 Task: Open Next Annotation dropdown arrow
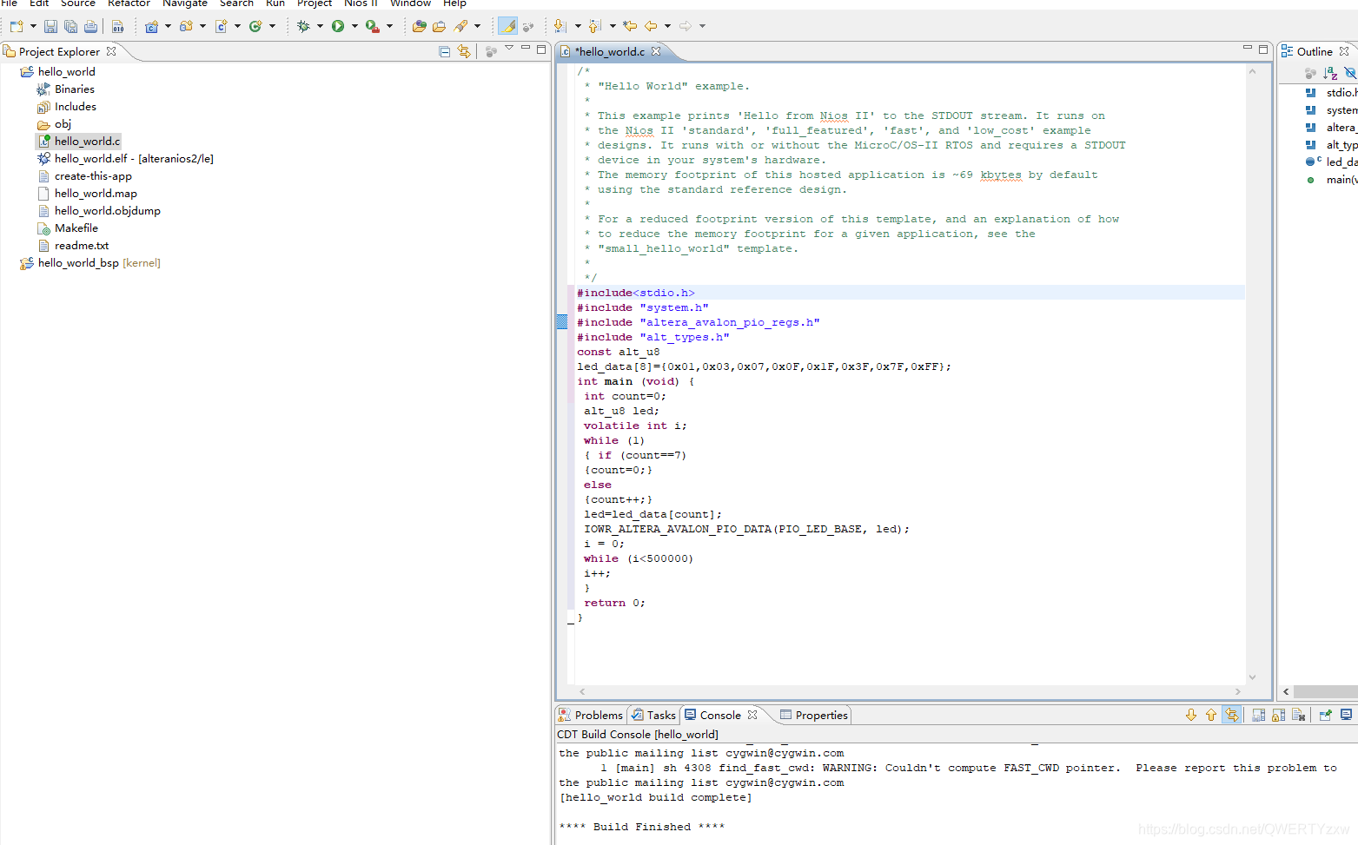577,26
